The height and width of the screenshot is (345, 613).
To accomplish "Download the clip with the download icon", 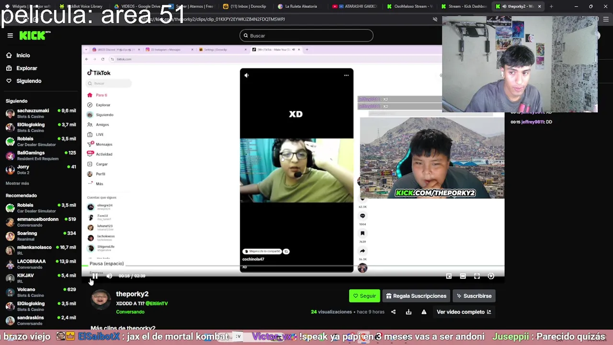I will (x=409, y=312).
